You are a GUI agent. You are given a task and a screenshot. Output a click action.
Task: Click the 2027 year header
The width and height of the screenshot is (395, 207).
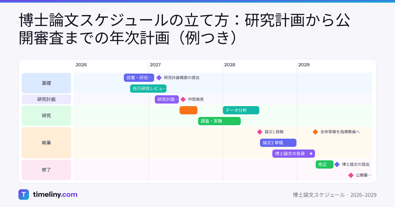155,65
